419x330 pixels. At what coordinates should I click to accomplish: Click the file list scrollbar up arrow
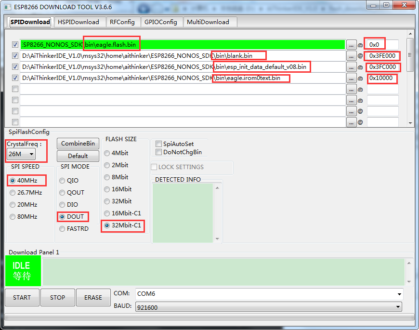(410, 34)
